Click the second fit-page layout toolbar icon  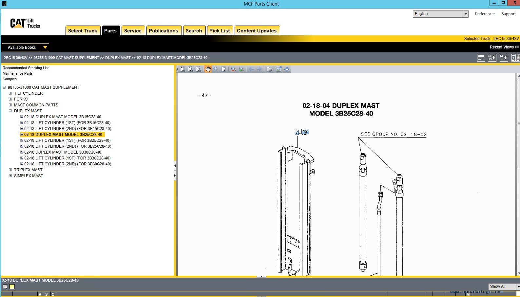190,69
